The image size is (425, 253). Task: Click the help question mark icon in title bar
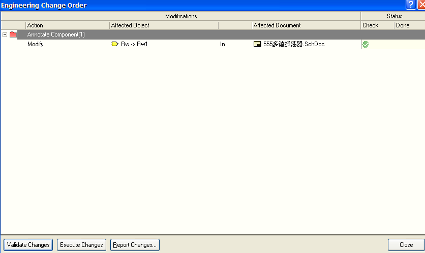coord(411,5)
